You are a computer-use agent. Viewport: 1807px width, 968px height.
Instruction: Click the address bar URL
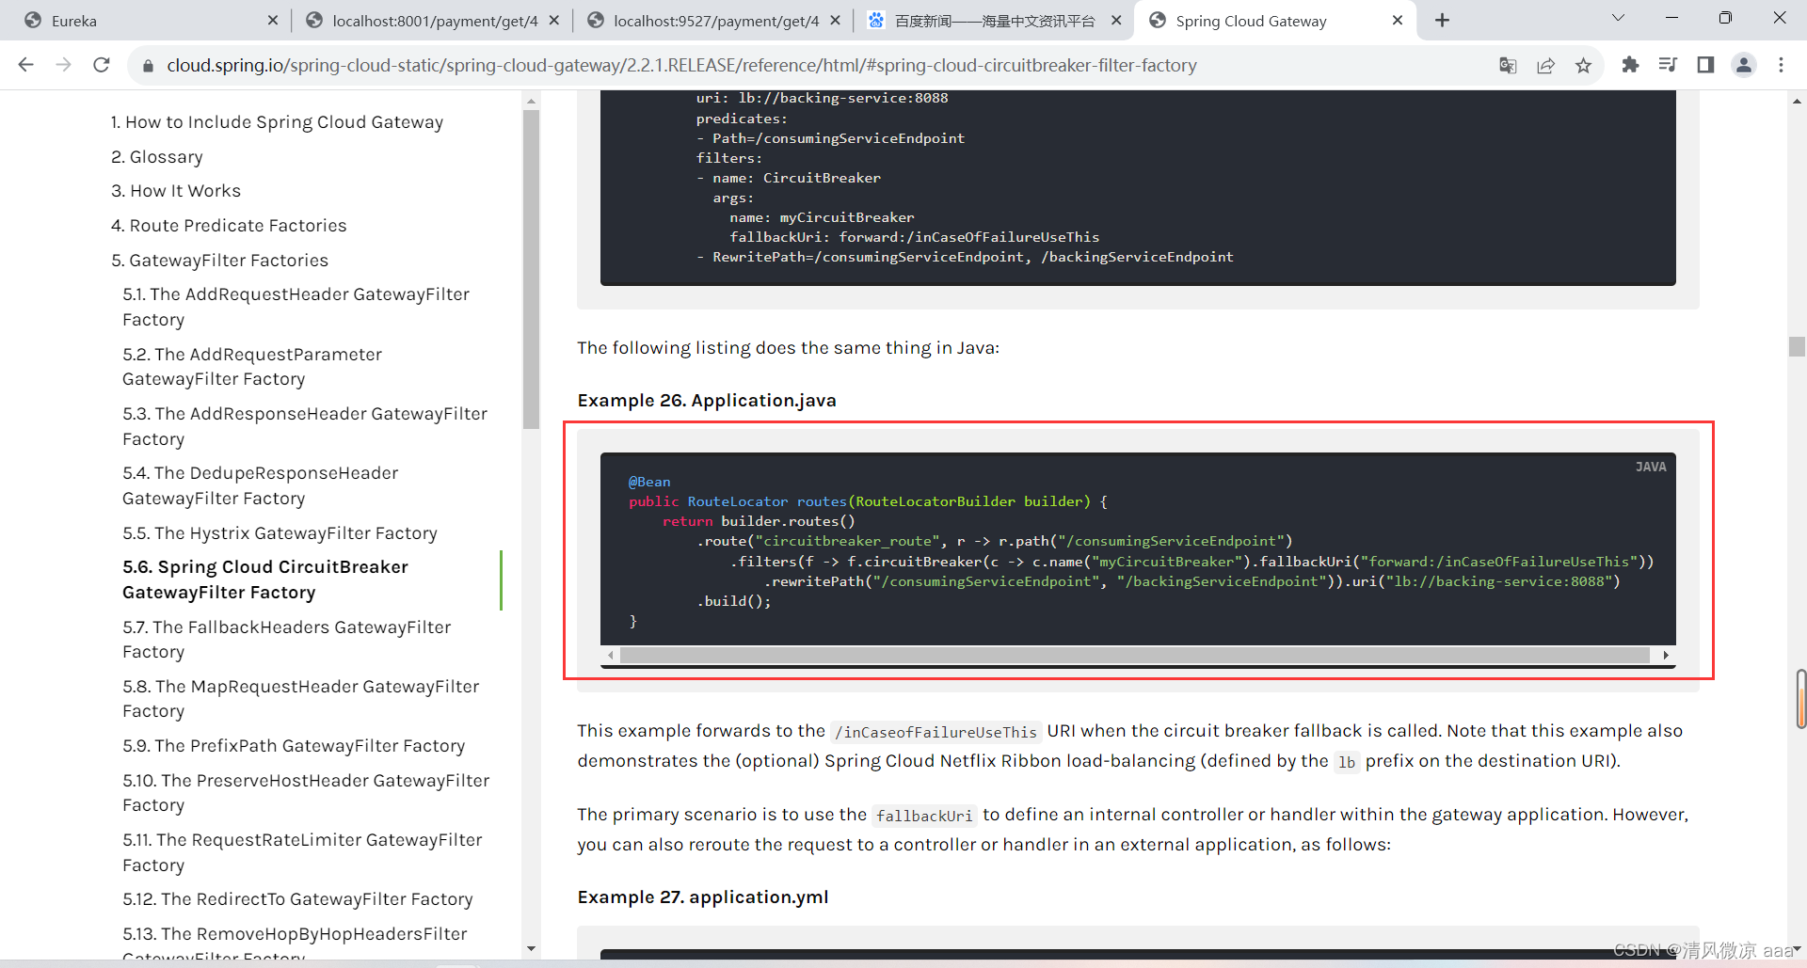681,66
